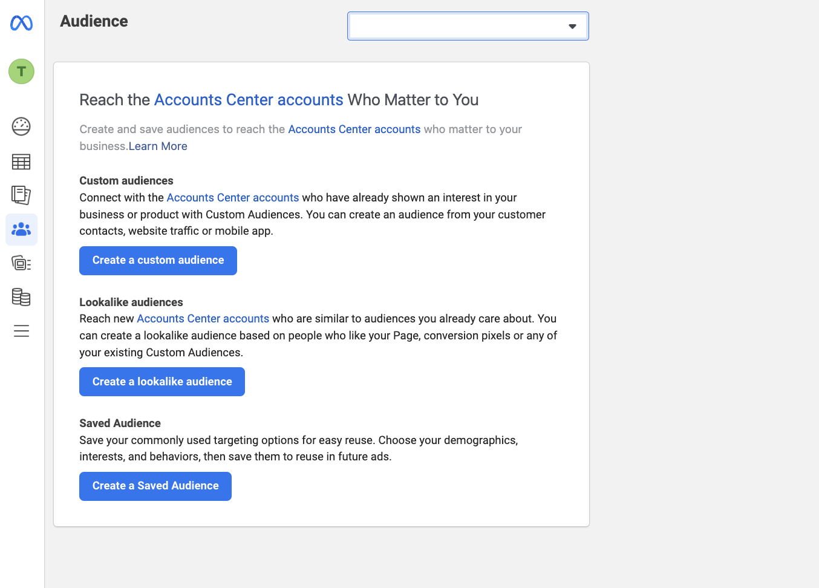Click Create a custom audience button

pyautogui.click(x=158, y=261)
